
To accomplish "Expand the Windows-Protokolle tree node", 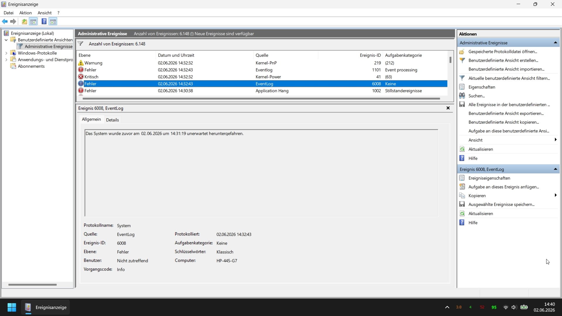I will click(x=6, y=53).
